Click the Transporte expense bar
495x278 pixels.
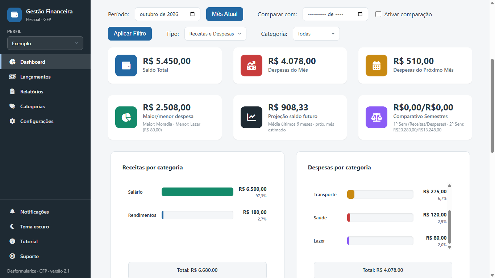(380, 194)
